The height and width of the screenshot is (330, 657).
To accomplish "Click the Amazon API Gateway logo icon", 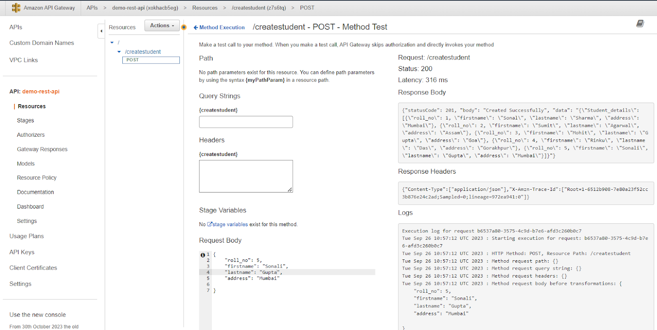I will (x=16, y=8).
